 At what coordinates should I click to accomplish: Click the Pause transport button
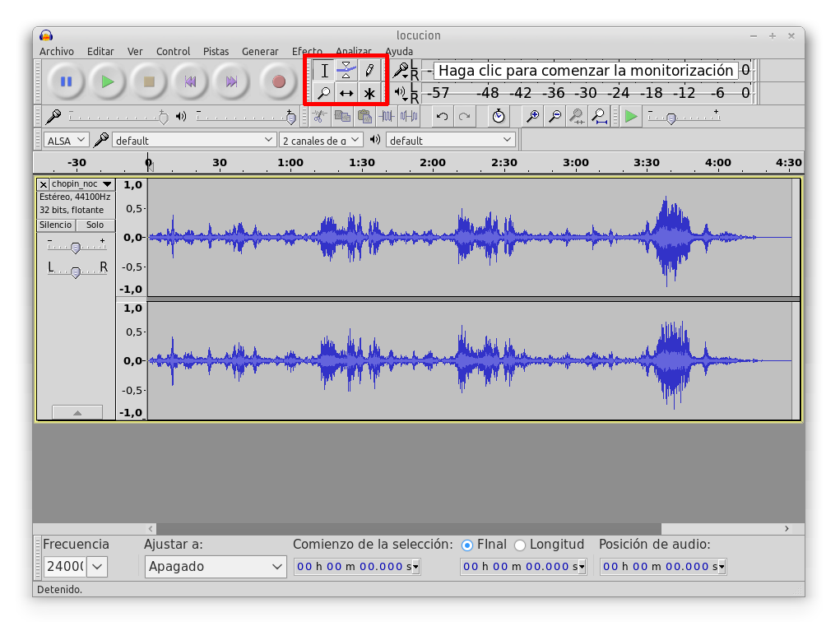[67, 82]
